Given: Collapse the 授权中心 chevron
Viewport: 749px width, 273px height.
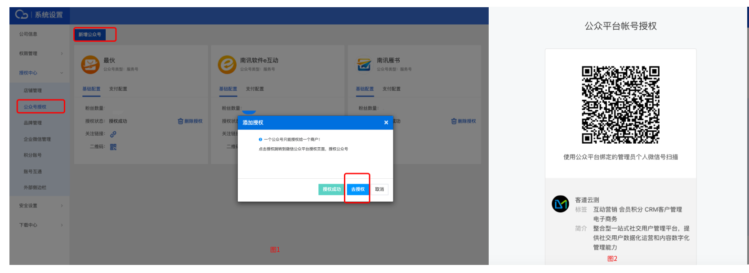Looking at the screenshot, I should point(62,73).
